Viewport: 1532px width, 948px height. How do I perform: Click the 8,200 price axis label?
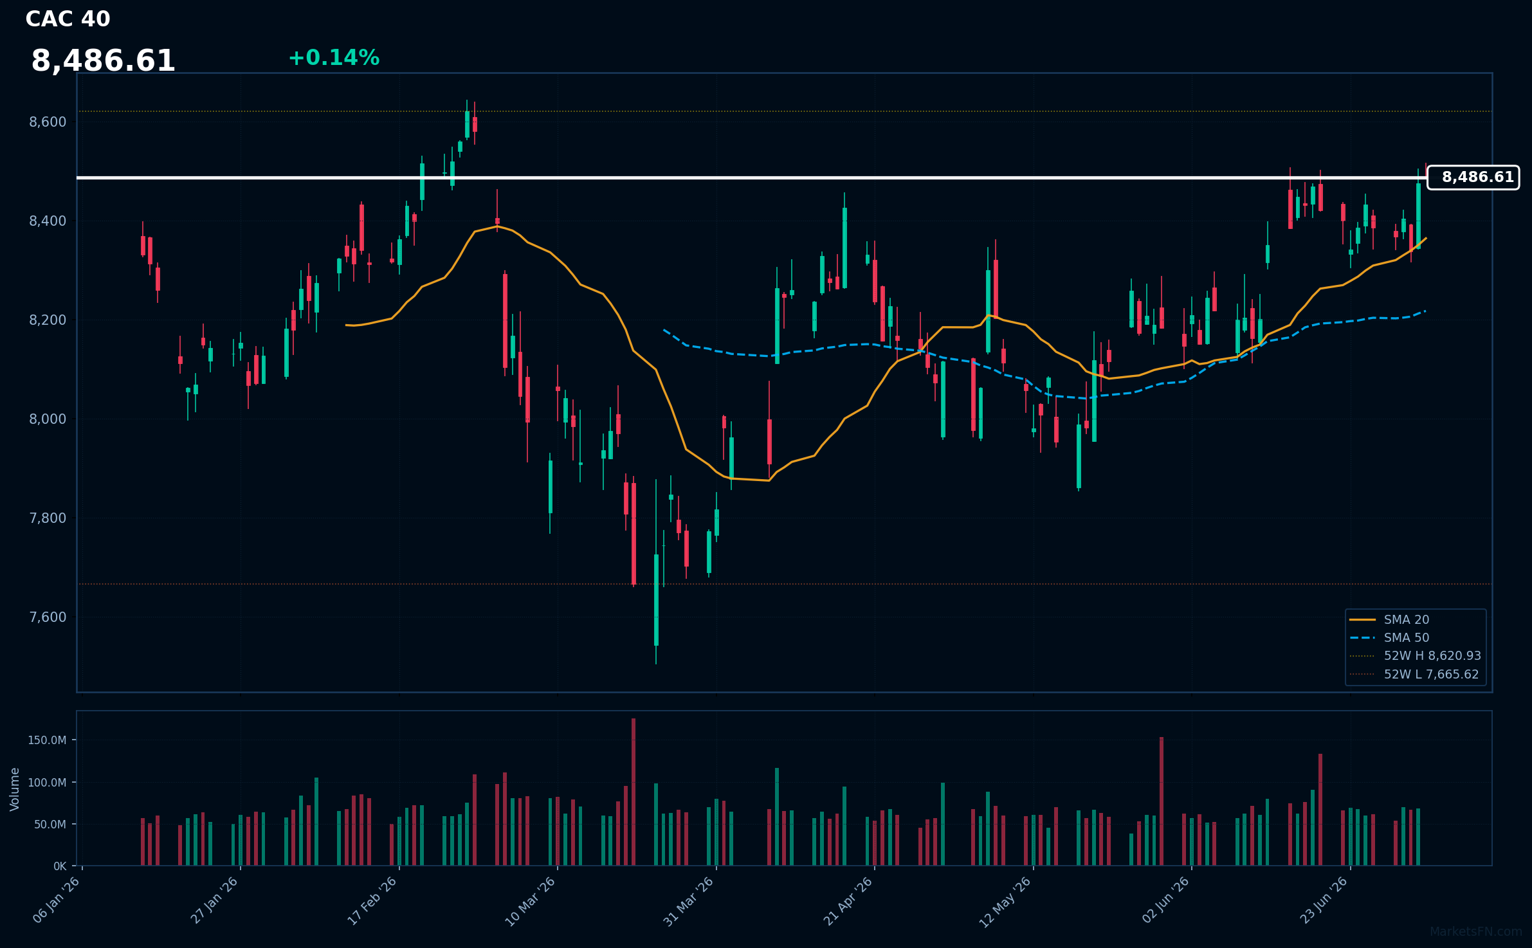coord(48,320)
